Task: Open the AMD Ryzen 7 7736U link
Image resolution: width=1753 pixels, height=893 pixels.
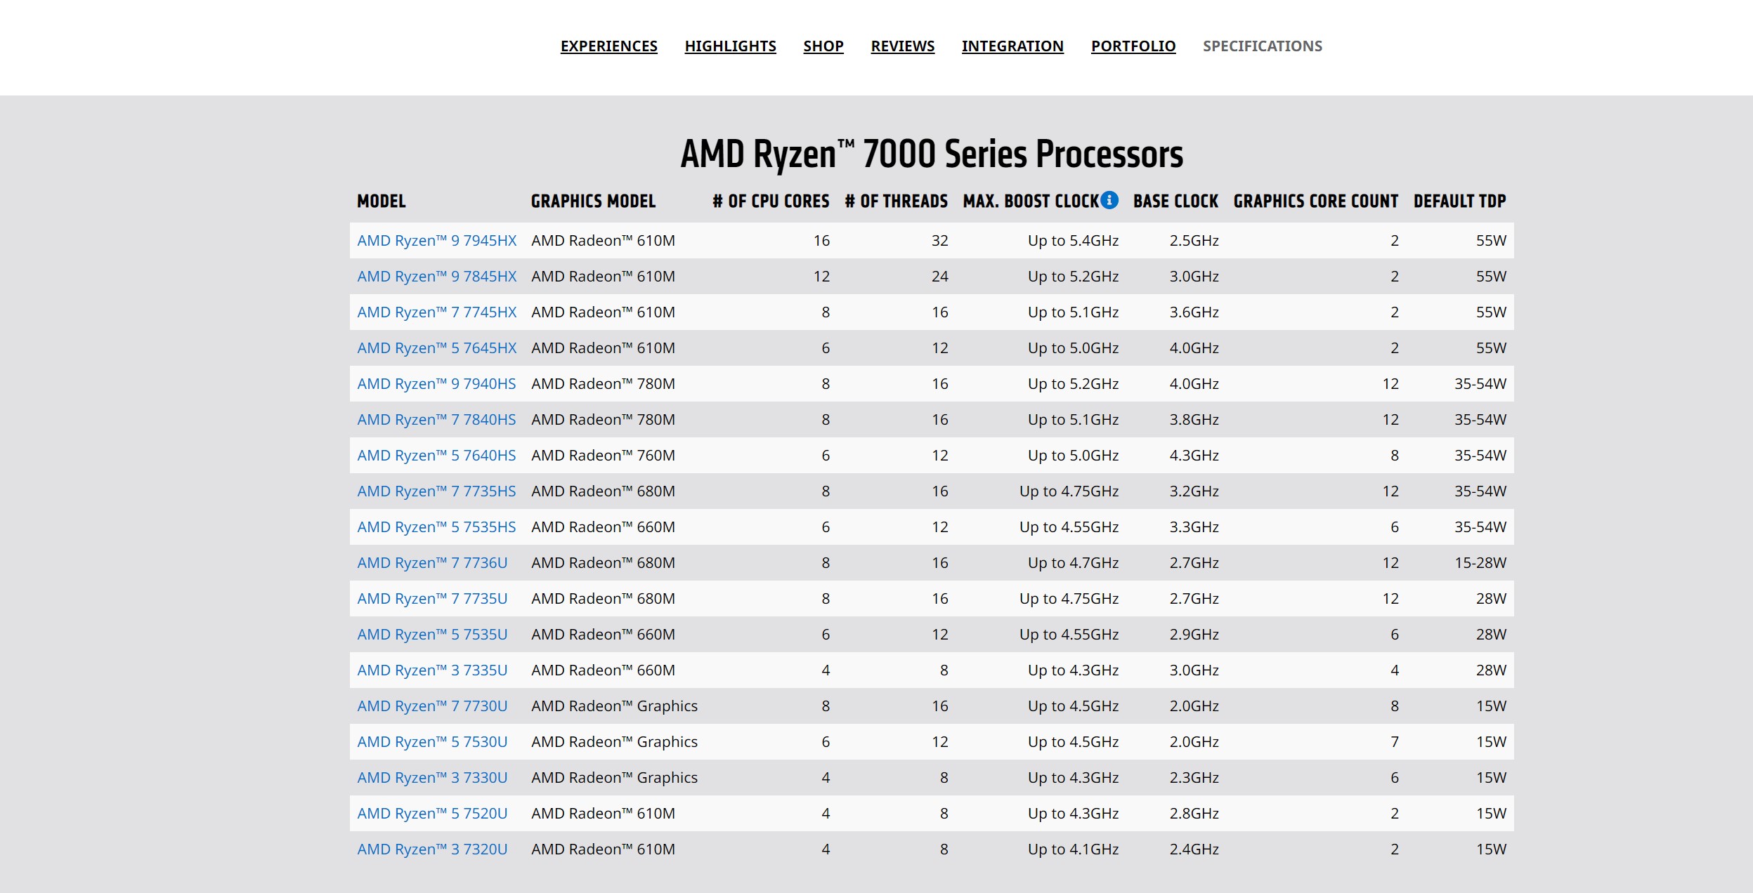Action: (x=432, y=563)
